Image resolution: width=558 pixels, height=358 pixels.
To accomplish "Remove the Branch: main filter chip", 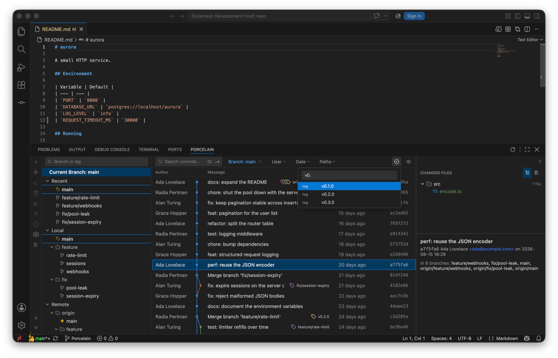I will point(260,162).
